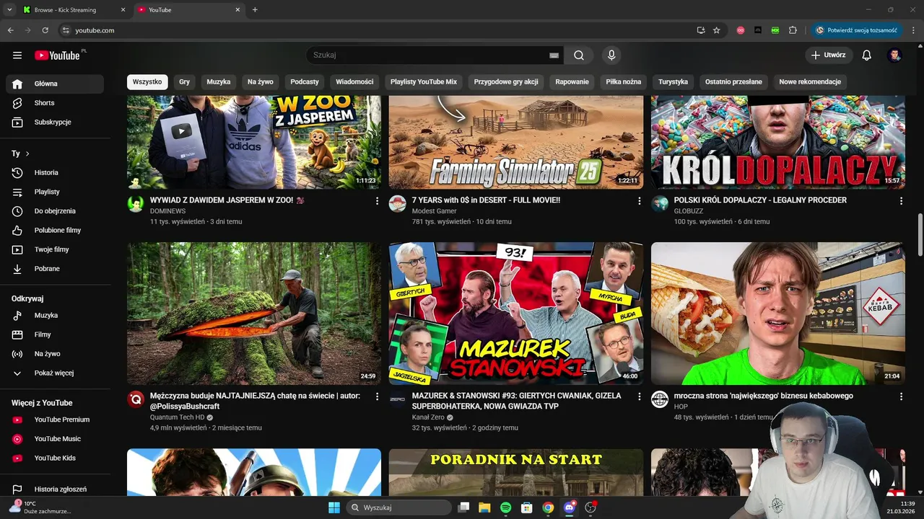Expand Pokaż więcej in the sidebar
The height and width of the screenshot is (519, 924).
(x=55, y=373)
